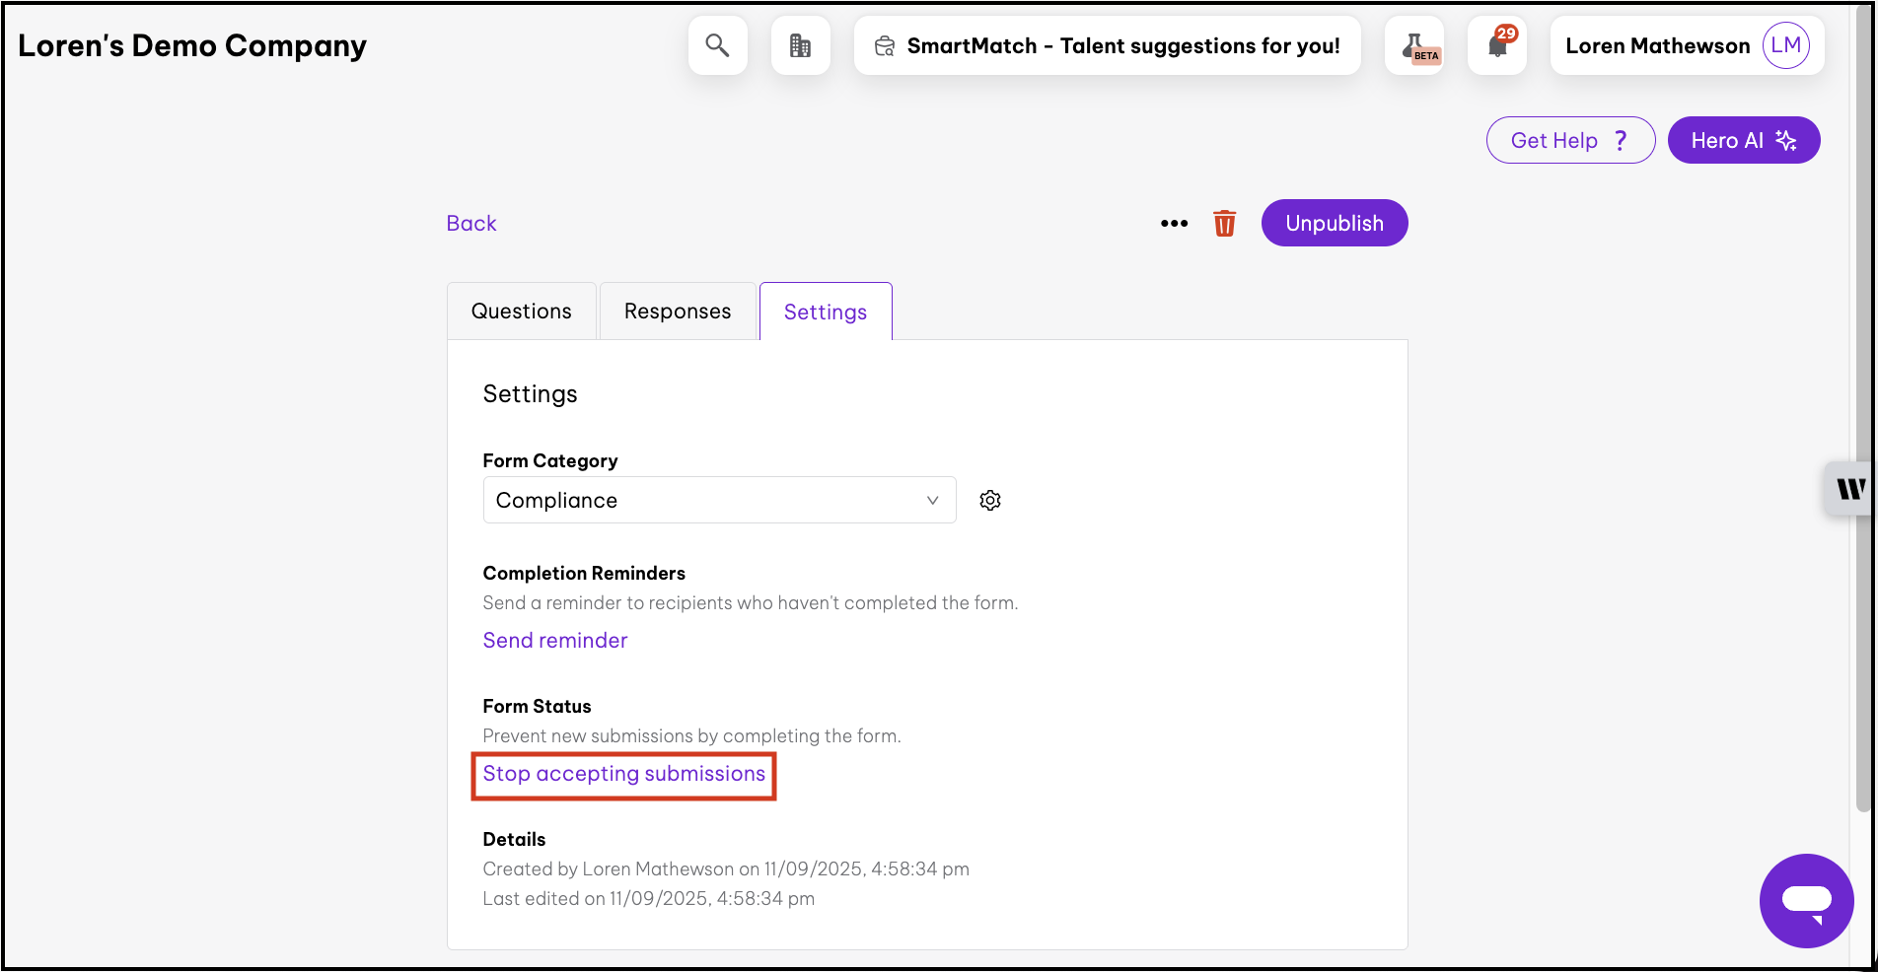Screen dimensions: 1878x972
Task: Open SmartMatch talent suggestions banner
Action: (1107, 45)
